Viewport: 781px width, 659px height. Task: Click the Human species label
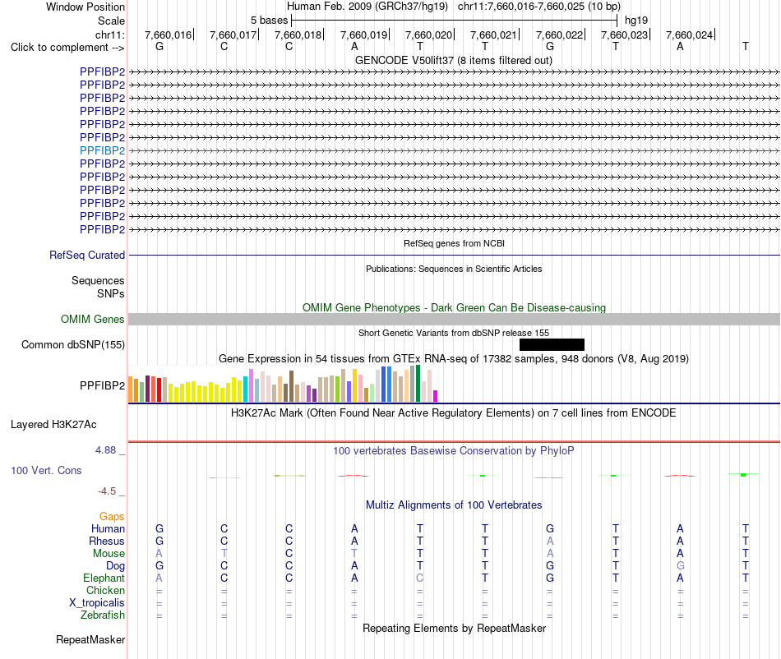click(108, 528)
